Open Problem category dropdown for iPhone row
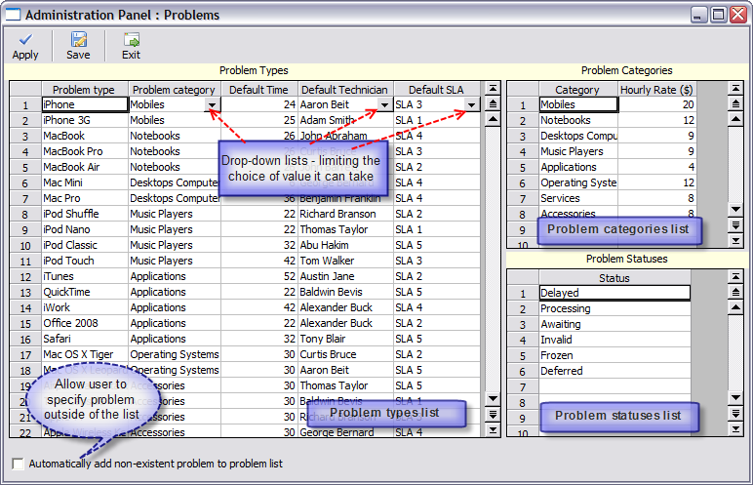The height and width of the screenshot is (485, 753). (212, 104)
